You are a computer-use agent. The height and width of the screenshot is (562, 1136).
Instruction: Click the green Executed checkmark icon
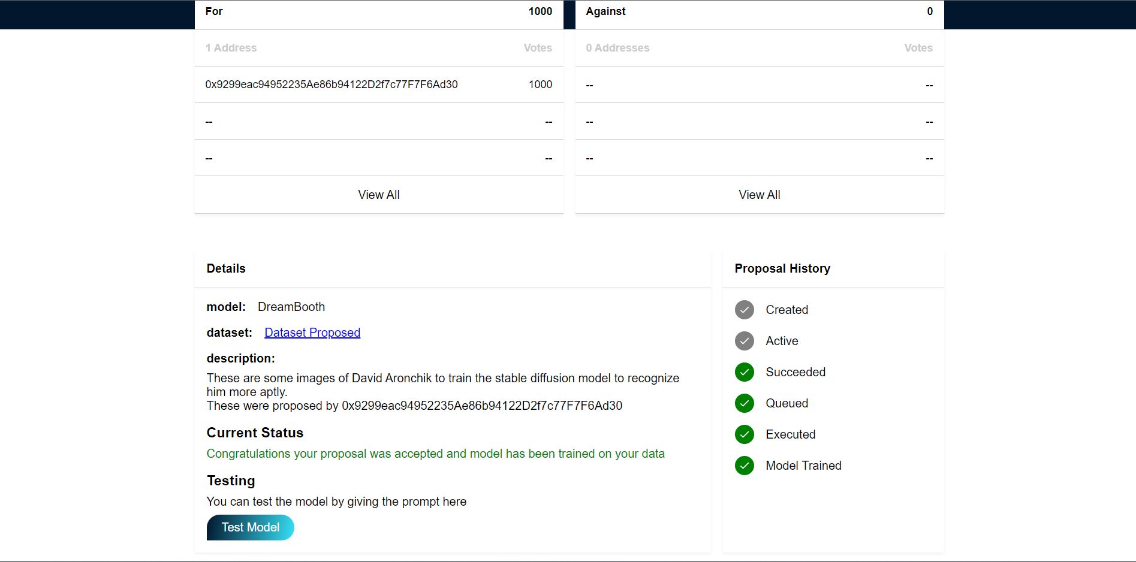(744, 434)
